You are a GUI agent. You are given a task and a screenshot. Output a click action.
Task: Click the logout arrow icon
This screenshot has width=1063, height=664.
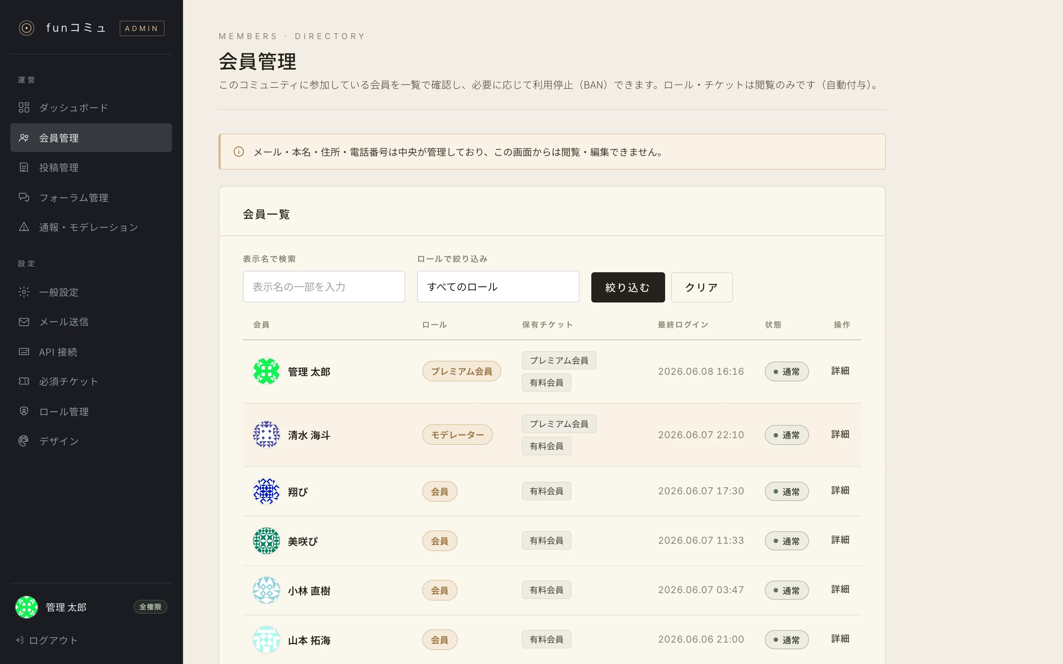click(20, 640)
